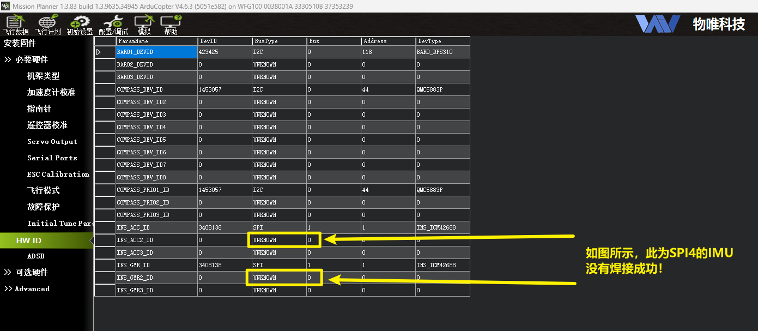Sort by the DevID column header
The width and height of the screenshot is (758, 331).
tap(225, 41)
